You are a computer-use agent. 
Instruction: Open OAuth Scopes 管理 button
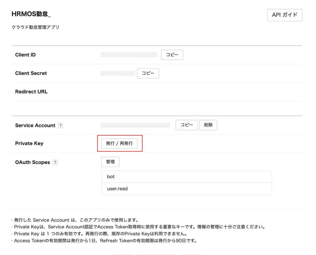(x=110, y=162)
